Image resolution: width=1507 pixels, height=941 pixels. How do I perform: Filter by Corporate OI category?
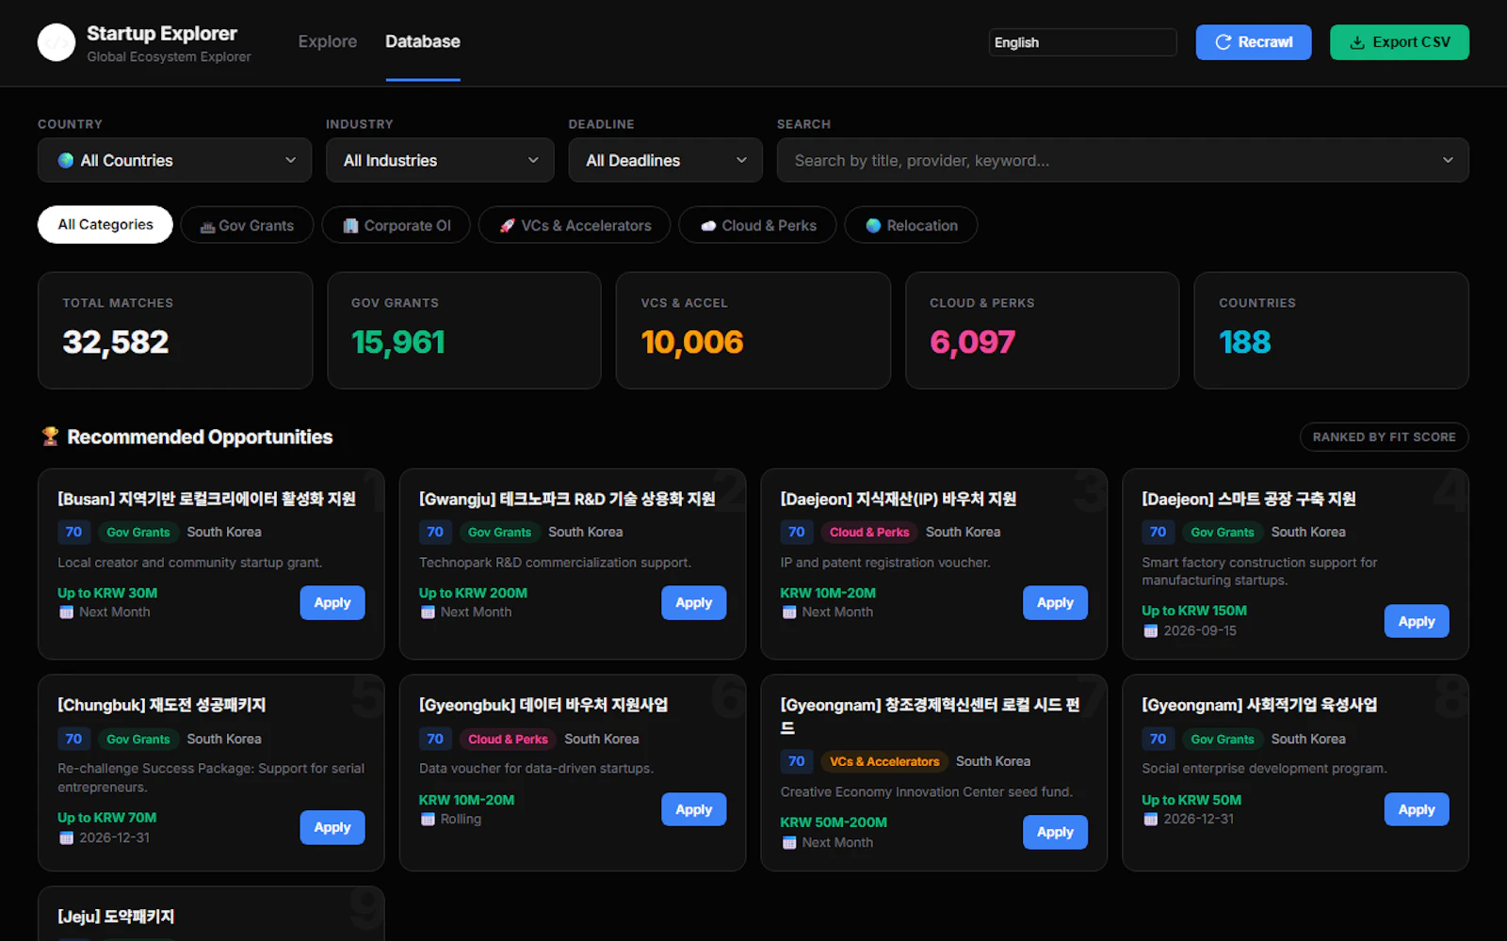397,226
